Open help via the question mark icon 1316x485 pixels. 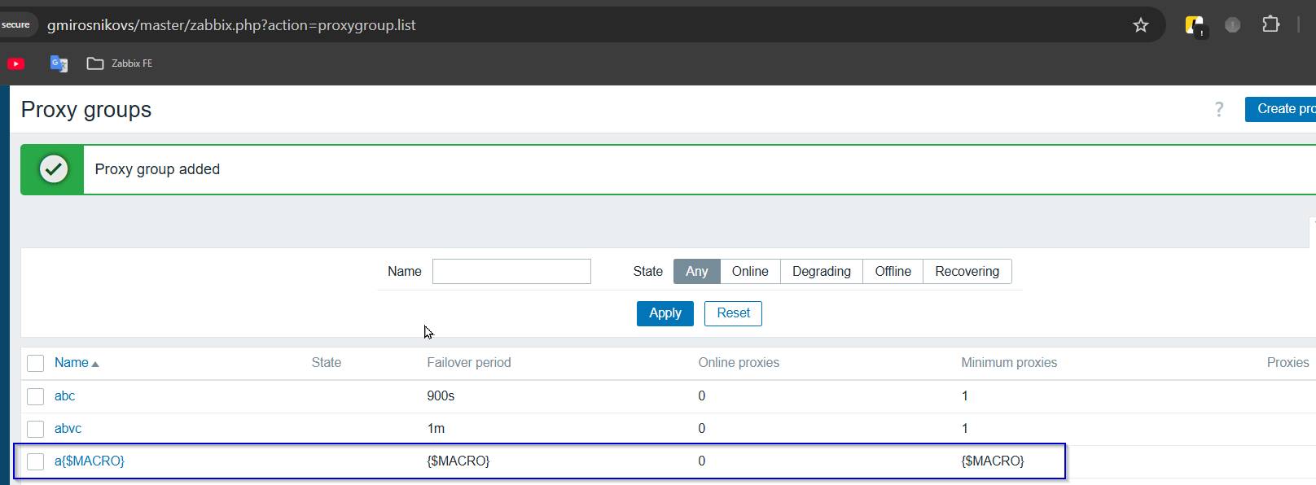(1219, 109)
